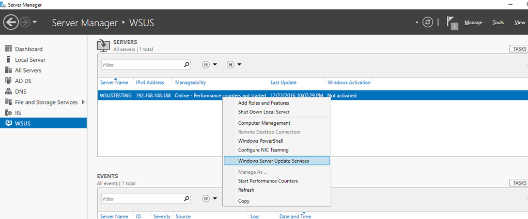
Task: Refresh Server Manager using the header refresh icon
Action: (428, 23)
